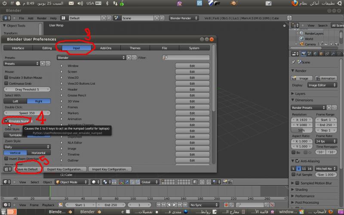Choose Turntable orbit style

click(x=15, y=135)
